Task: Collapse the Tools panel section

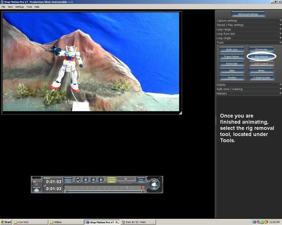Action: (248, 42)
